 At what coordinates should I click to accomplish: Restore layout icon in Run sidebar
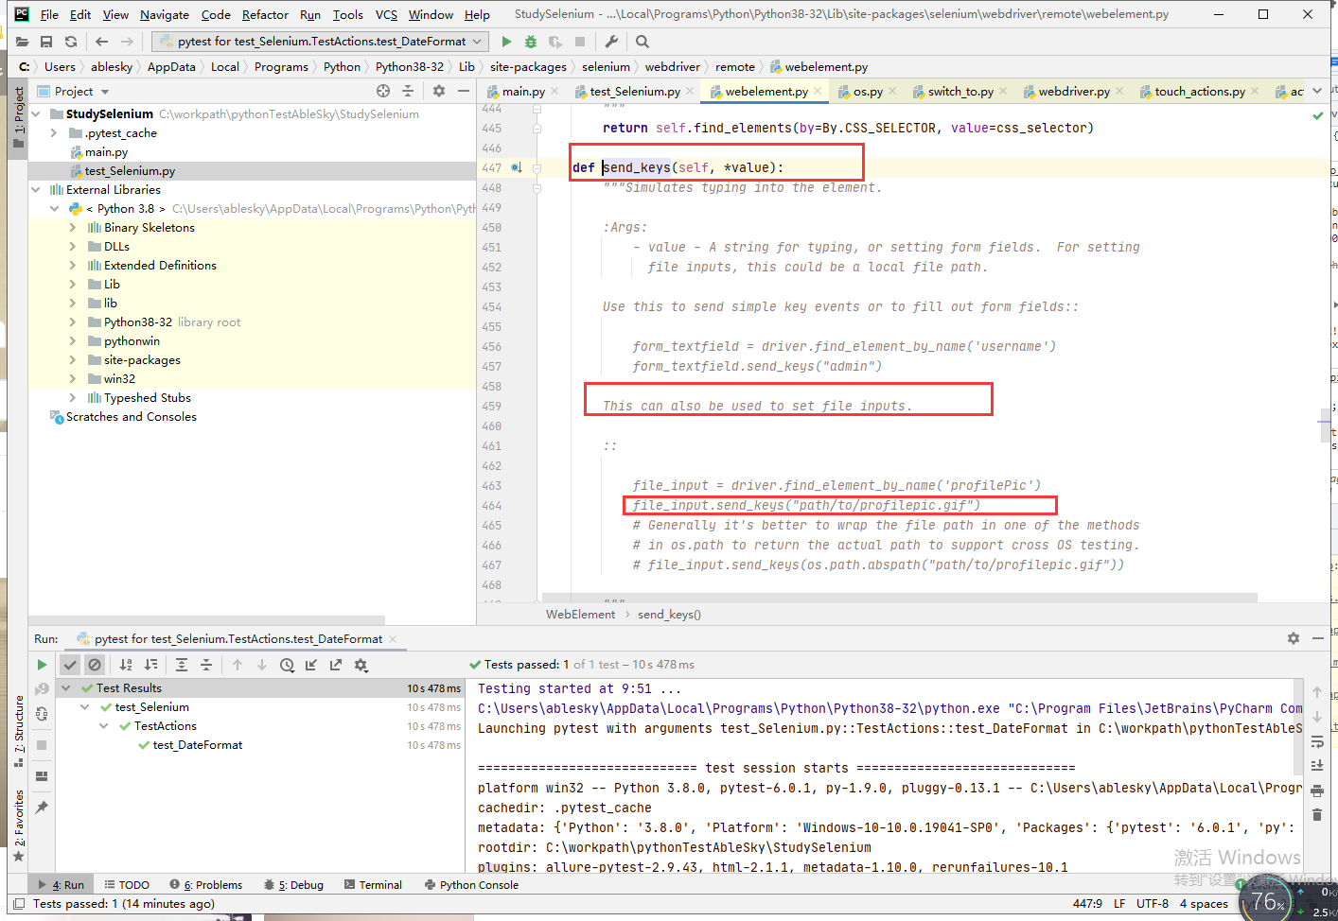(x=42, y=776)
